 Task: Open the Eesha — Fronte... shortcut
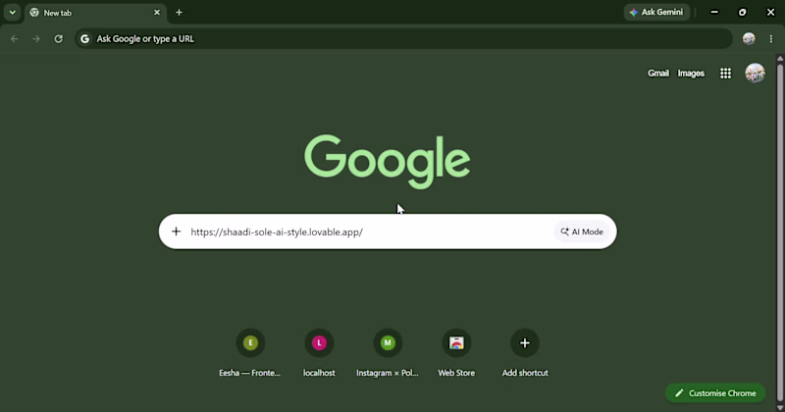tap(250, 351)
